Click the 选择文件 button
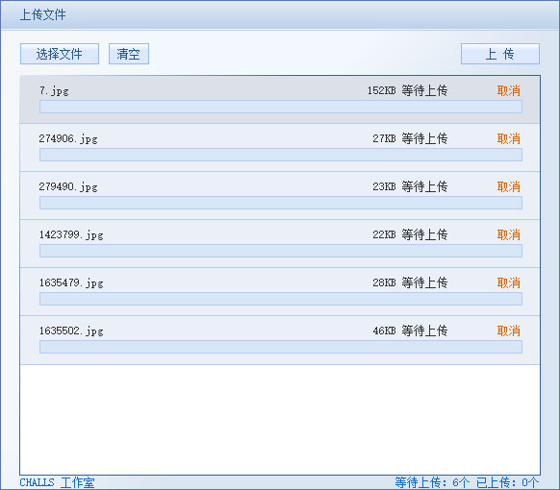This screenshot has width=560, height=490. pyautogui.click(x=60, y=54)
